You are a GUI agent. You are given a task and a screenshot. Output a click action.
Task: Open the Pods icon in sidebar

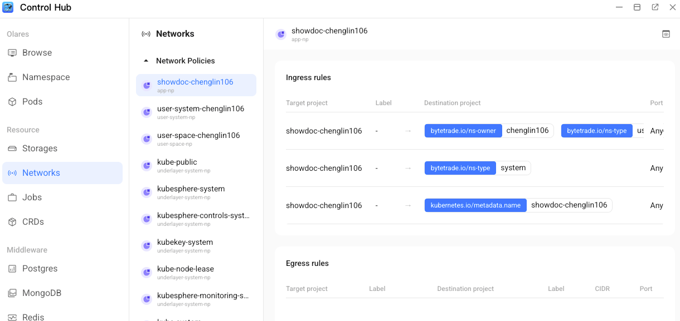pos(13,101)
